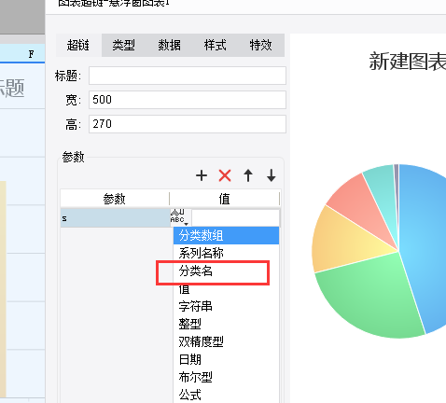Focus the 高 field showing 270
The height and width of the screenshot is (403, 446).
tap(188, 124)
